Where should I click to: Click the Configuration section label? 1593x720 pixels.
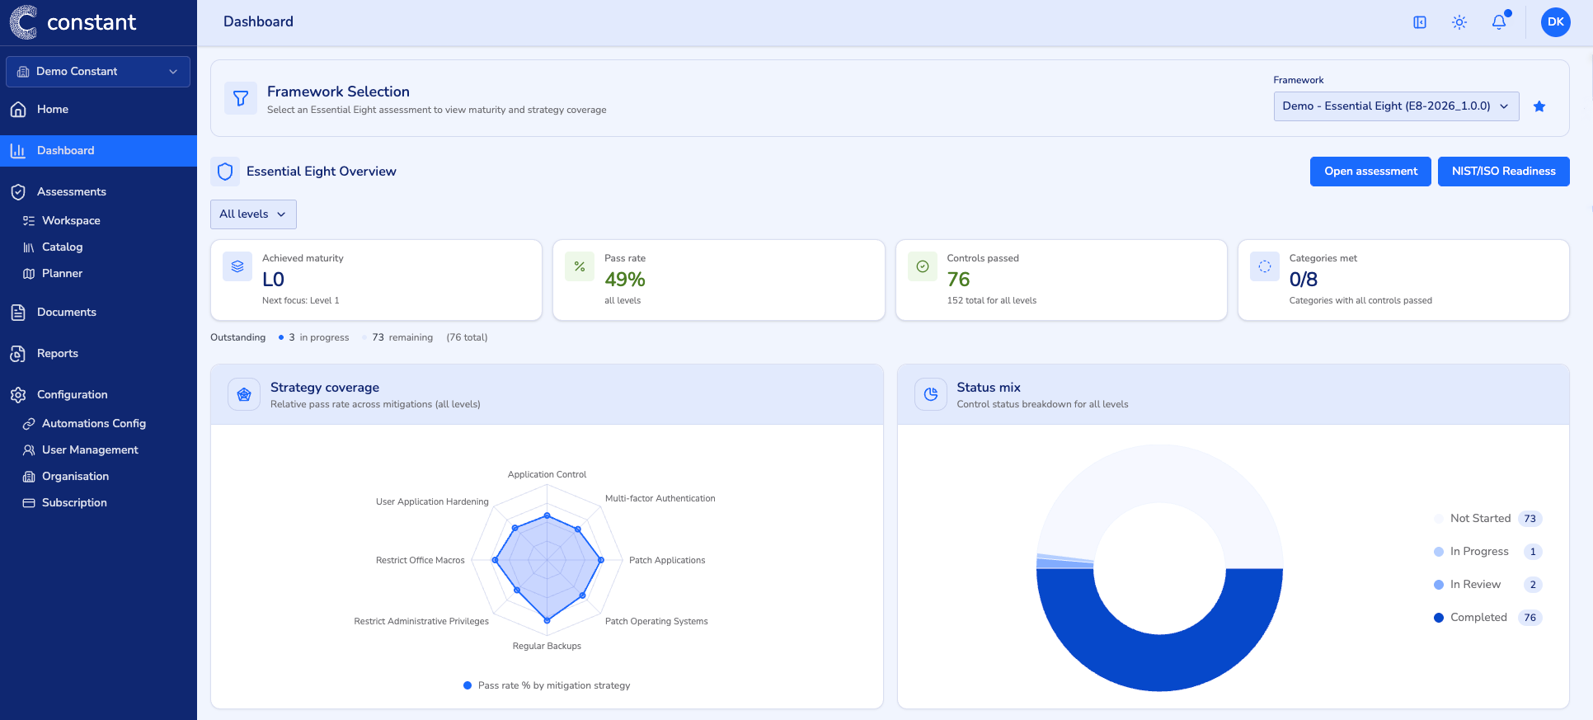point(73,395)
